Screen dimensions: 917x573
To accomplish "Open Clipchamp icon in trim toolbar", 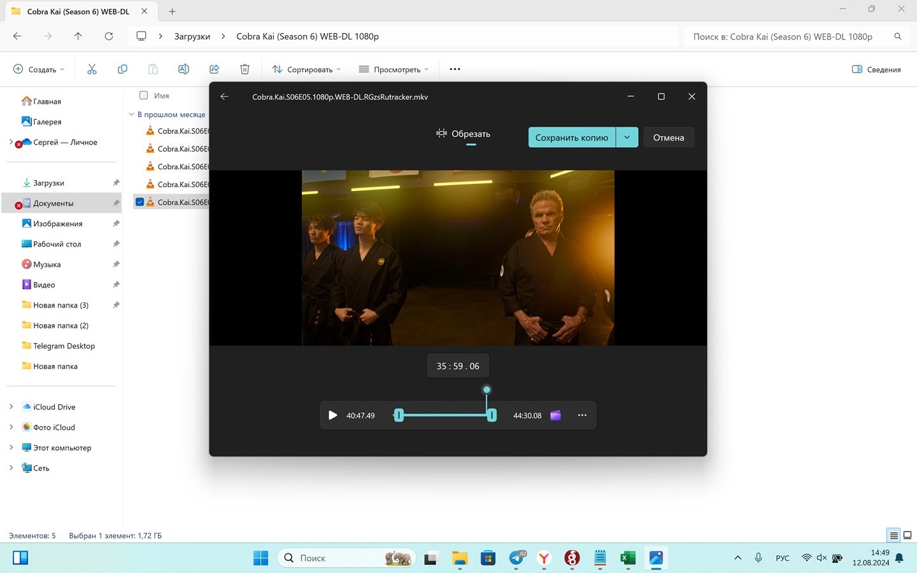I will [555, 415].
